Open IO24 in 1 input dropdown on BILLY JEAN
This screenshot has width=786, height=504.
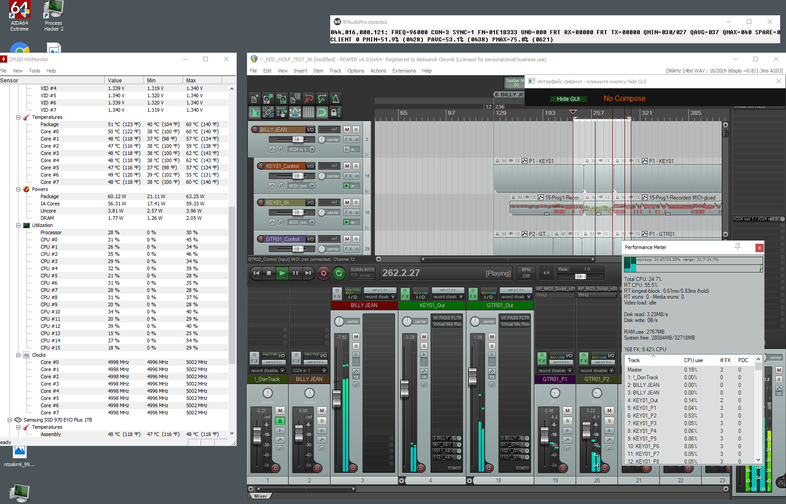pos(301,149)
